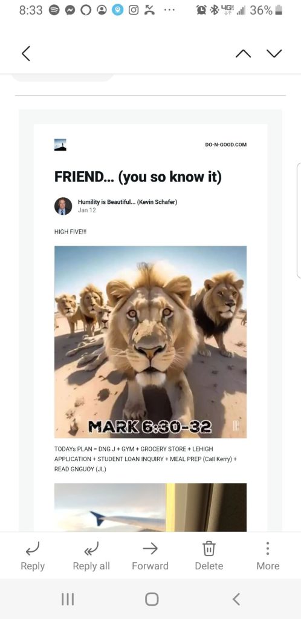Tap the Forward arrow icon
Viewport: 301px width, 619px height.
pyautogui.click(x=150, y=548)
